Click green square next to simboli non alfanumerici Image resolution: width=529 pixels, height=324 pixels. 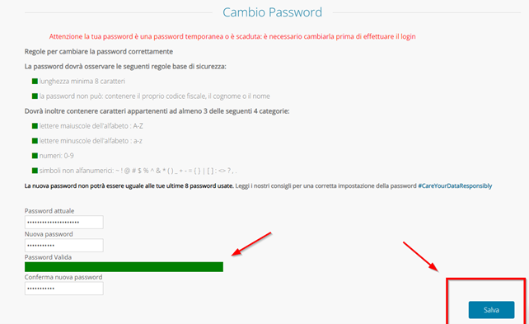pos(35,171)
